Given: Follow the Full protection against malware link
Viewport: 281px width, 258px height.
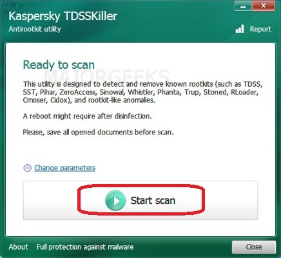Looking at the screenshot, I should click(85, 247).
